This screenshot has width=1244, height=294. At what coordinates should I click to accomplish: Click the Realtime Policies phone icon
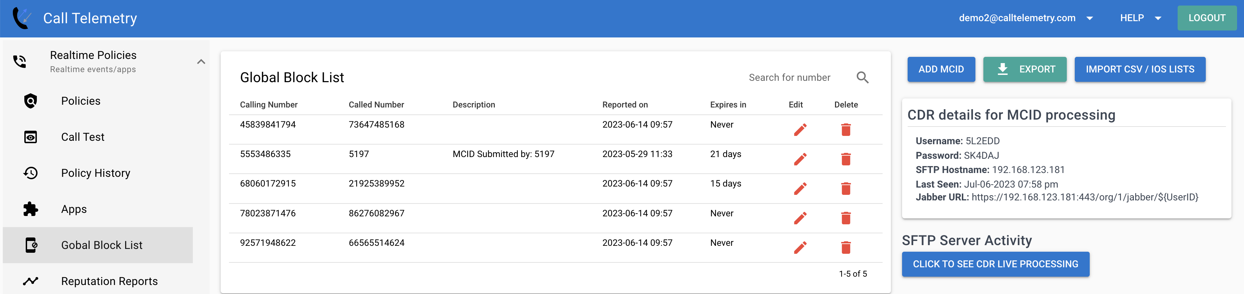tap(20, 62)
